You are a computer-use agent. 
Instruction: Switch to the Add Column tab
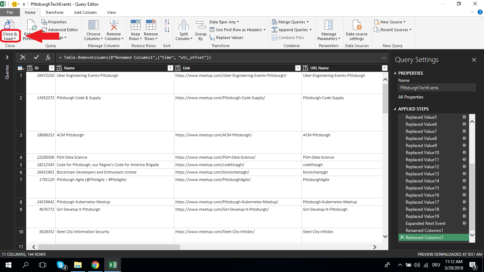pyautogui.click(x=85, y=12)
